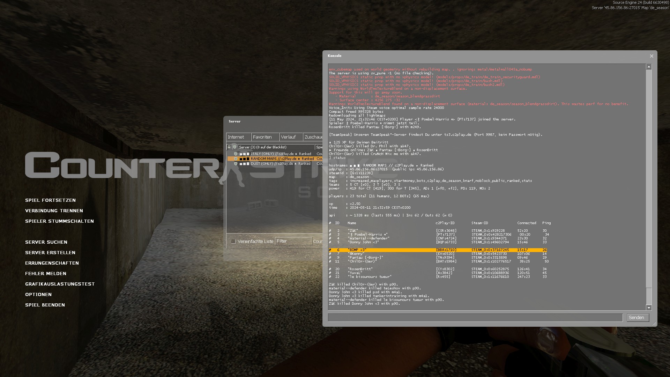Screen dimensions: 670x377
Task: Select DUST (ONLY) server row
Action: [x=275, y=164]
